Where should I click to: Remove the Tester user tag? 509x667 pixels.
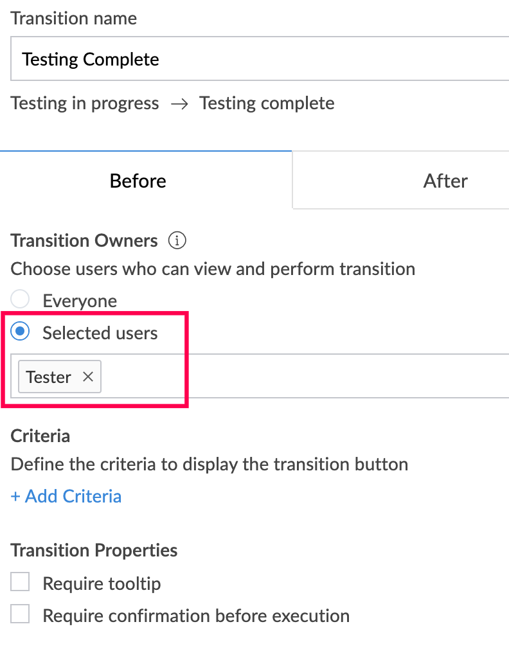coord(88,377)
